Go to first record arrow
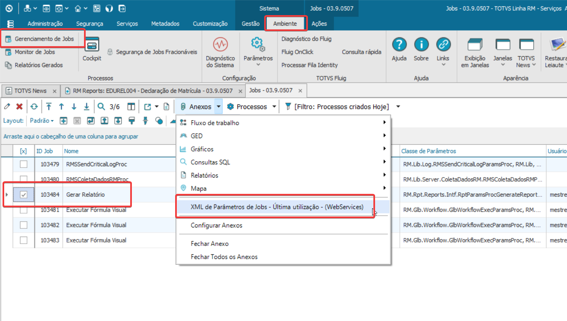567x321 pixels. [49, 107]
